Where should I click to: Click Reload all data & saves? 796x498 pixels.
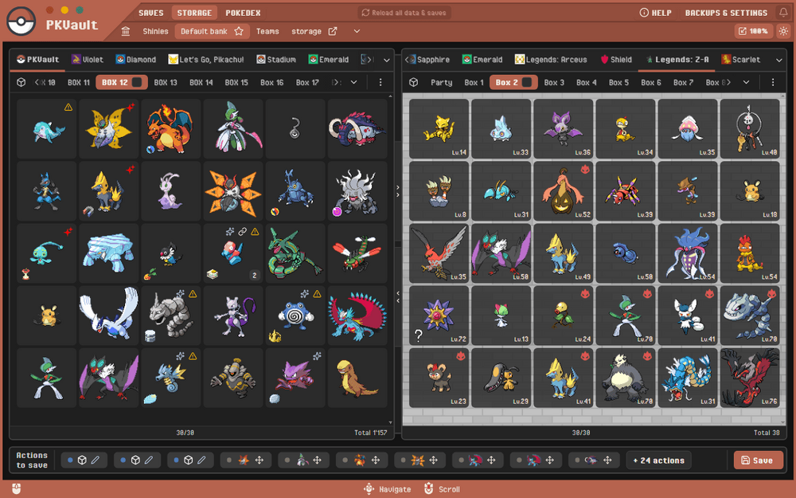click(404, 13)
